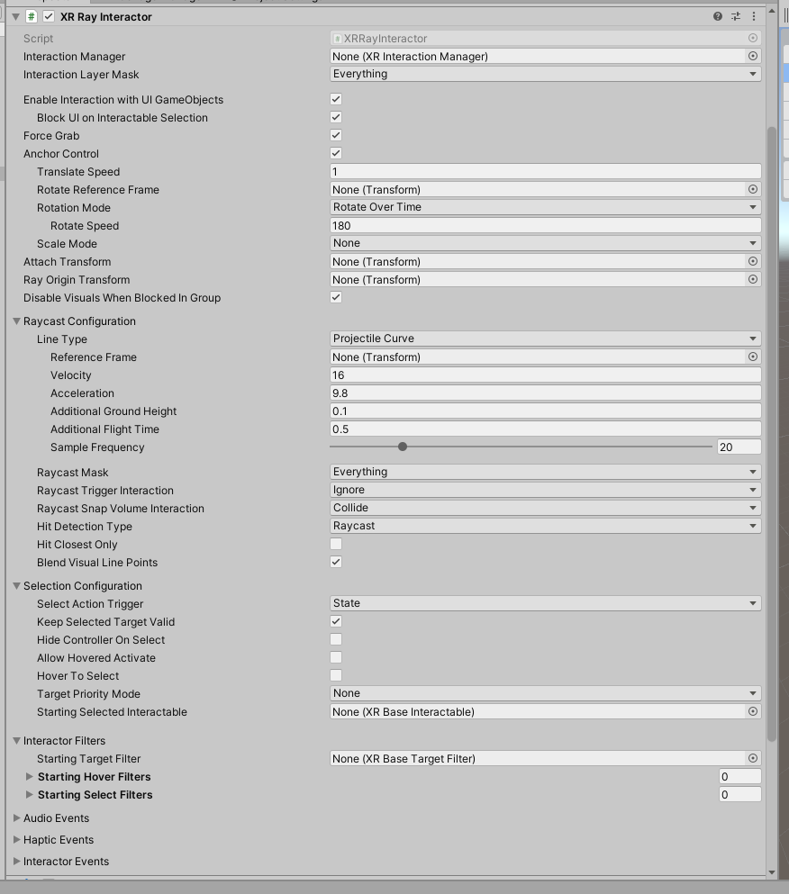
Task: Open the component presets icon in the header
Action: (x=735, y=16)
